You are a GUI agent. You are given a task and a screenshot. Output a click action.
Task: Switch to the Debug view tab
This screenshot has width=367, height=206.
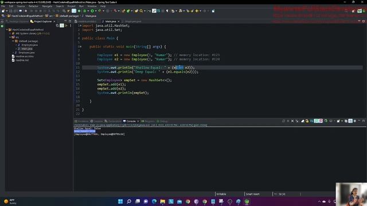(x=162, y=121)
